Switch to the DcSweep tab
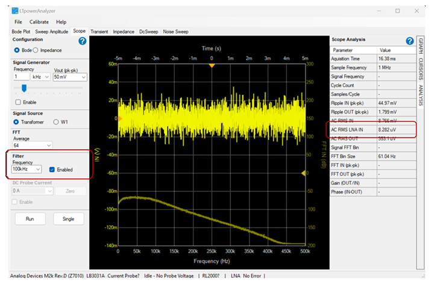Image resolution: width=431 pixels, height=286 pixels. tap(149, 31)
